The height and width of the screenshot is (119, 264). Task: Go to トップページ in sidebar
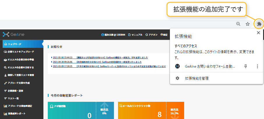pos(23,44)
